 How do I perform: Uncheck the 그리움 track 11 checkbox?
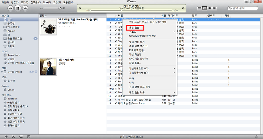tap(115, 96)
